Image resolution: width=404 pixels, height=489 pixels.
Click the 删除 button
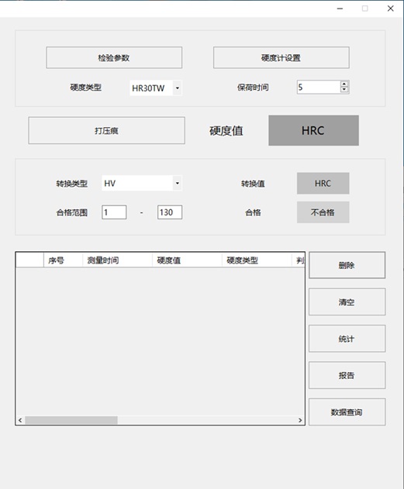(x=347, y=265)
